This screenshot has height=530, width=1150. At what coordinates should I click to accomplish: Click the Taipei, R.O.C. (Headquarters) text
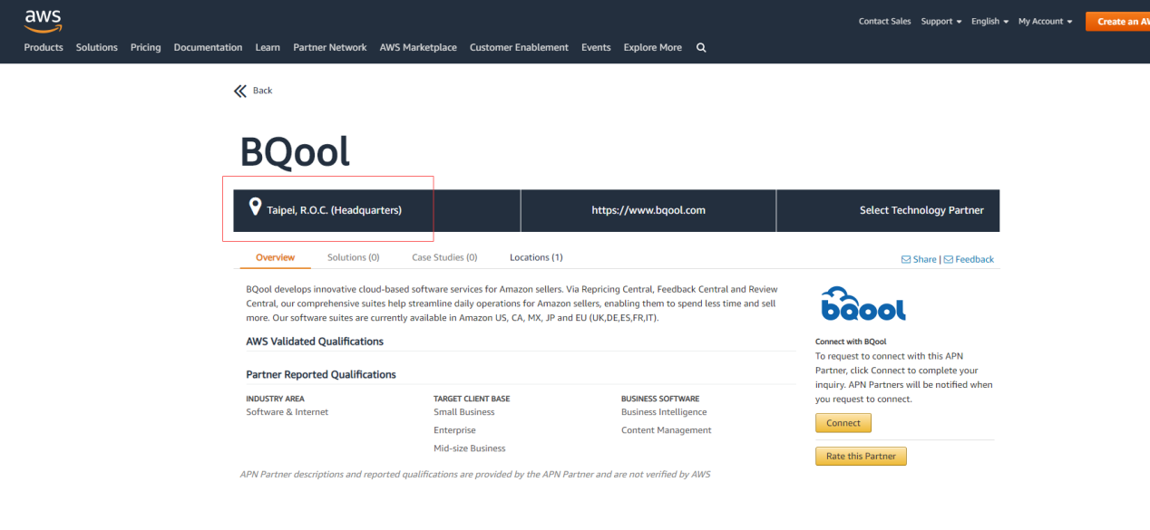[334, 210]
